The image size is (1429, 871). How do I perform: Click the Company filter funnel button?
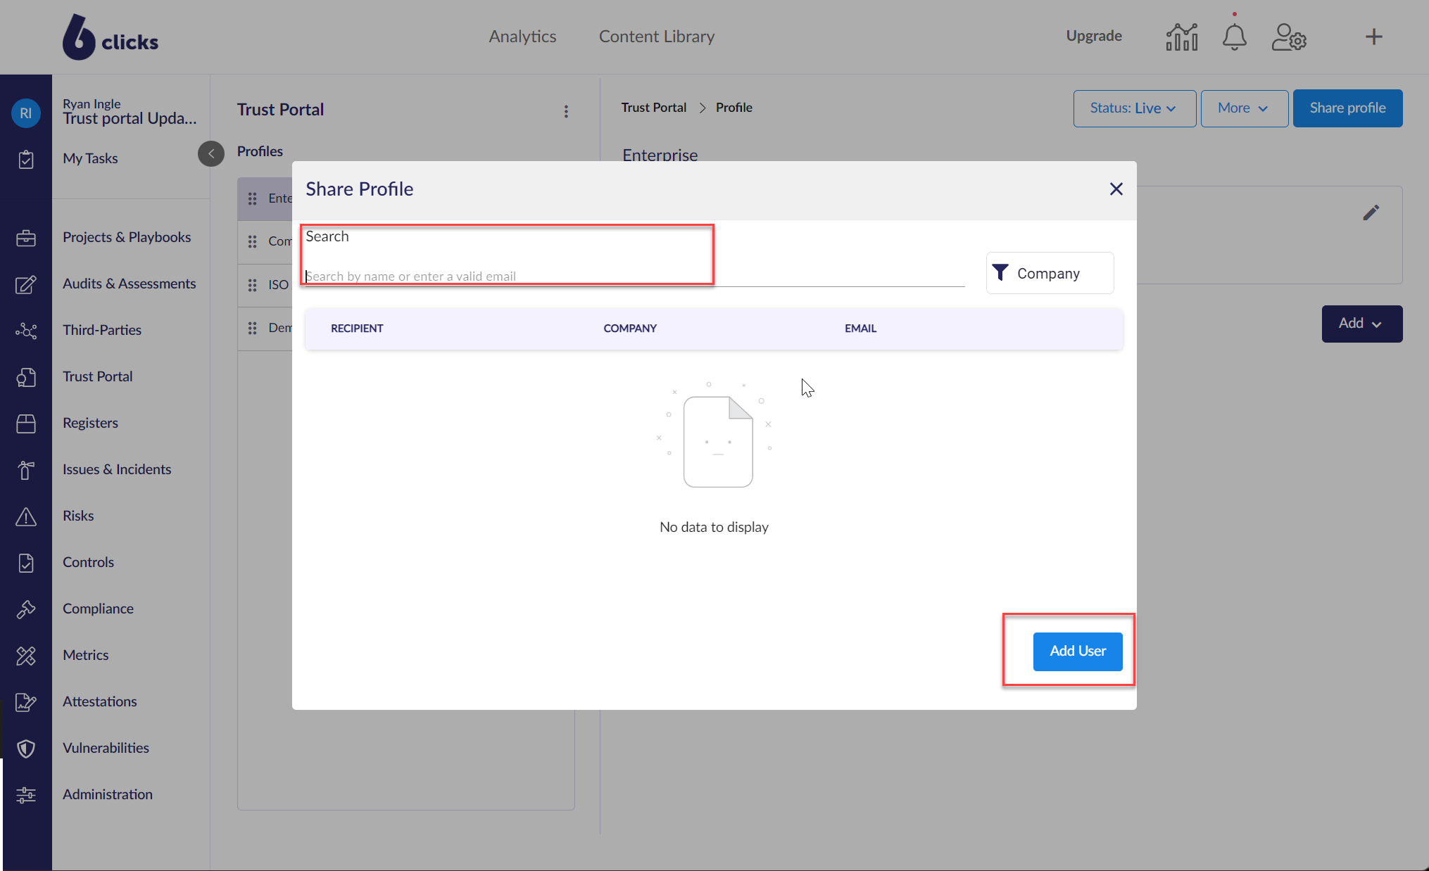coord(1049,273)
